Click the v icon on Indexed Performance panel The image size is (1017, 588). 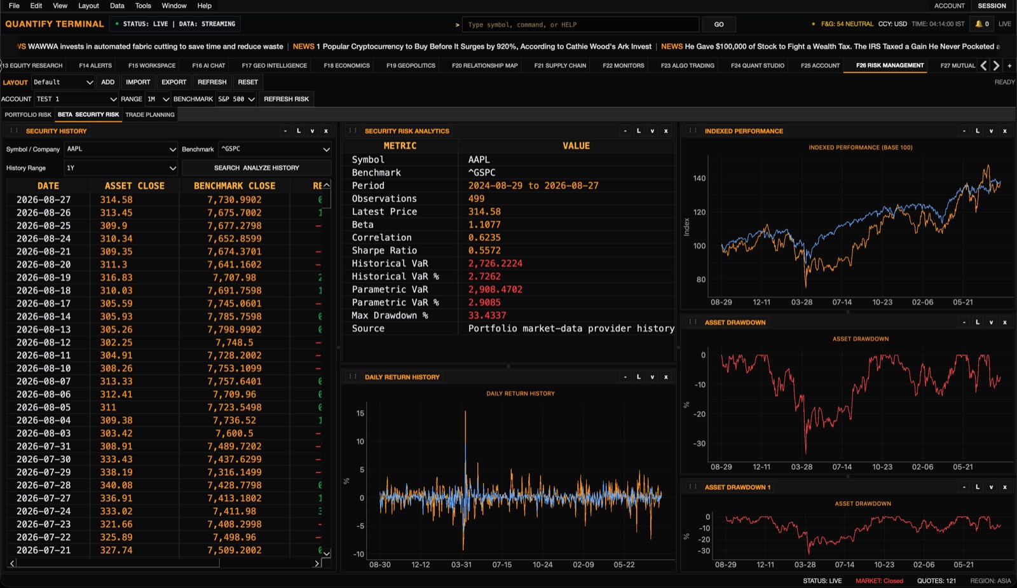(991, 131)
